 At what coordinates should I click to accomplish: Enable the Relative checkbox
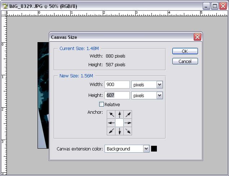pyautogui.click(x=101, y=104)
